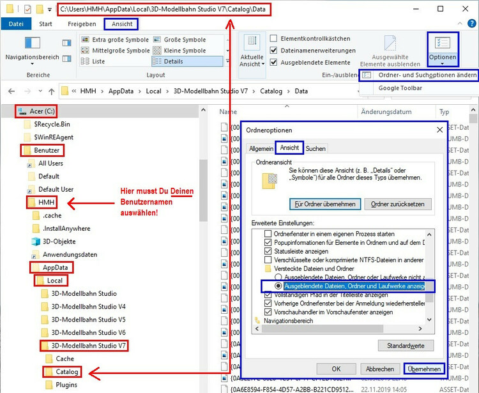
Task: Open Allgemein tab in Ordneroptionen
Action: click(x=261, y=148)
